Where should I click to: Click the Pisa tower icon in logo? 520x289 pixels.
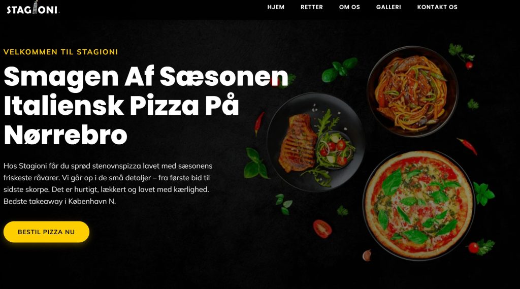click(x=35, y=7)
